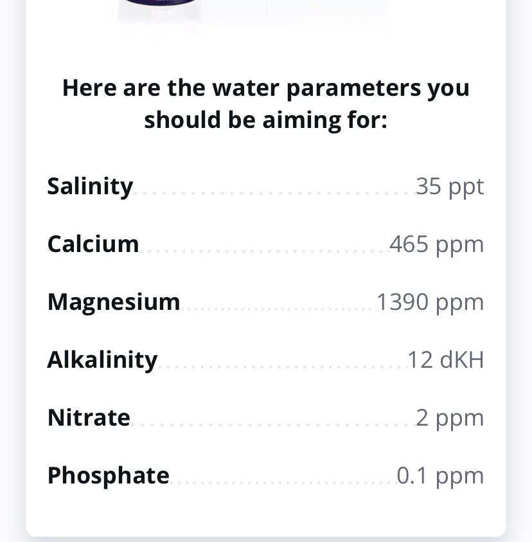Click the 1390 ppm magnesium value
The image size is (532, 542).
(x=430, y=302)
